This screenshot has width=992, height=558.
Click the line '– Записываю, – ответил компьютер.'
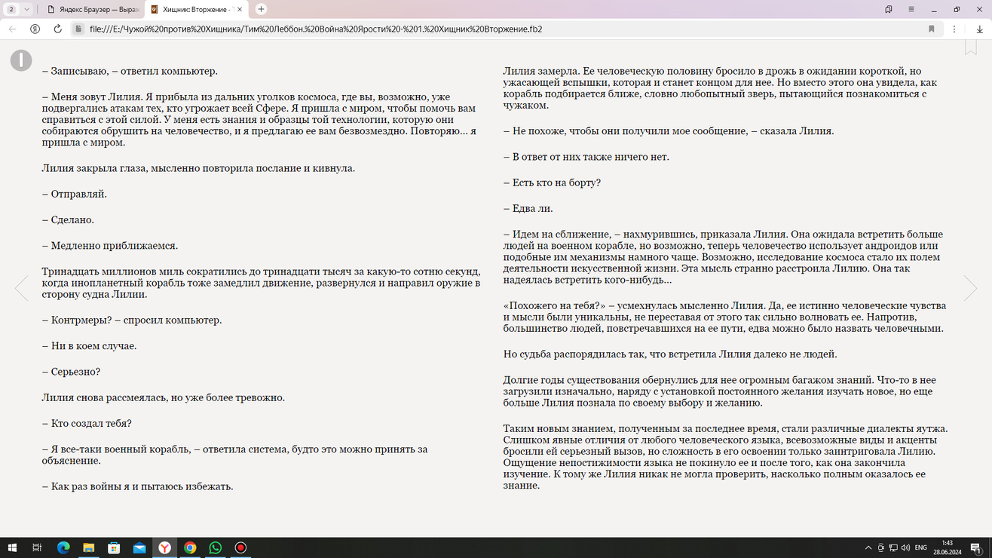130,71
